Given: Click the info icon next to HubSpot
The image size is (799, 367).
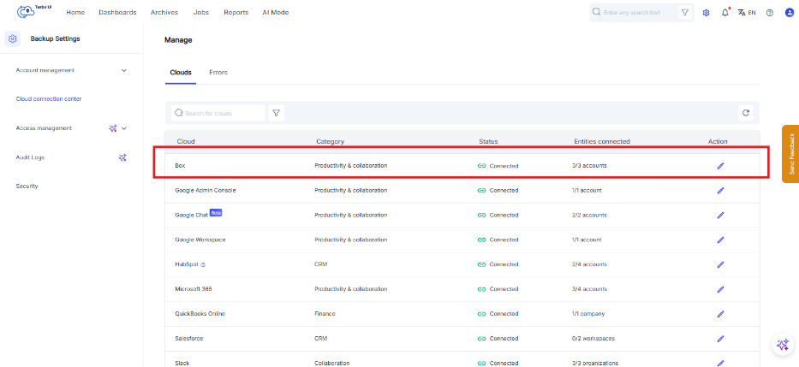Looking at the screenshot, I should [203, 264].
